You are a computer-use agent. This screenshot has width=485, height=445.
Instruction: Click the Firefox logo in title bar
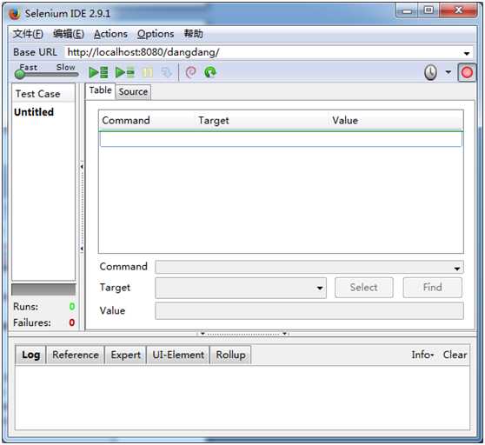15,14
